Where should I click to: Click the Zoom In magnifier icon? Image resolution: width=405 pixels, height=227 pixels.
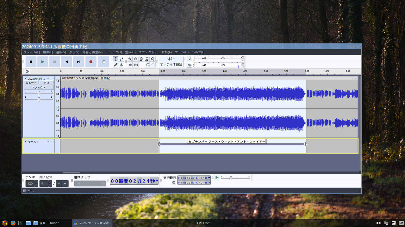click(x=130, y=59)
